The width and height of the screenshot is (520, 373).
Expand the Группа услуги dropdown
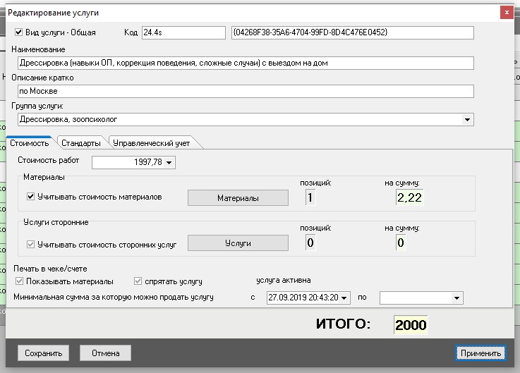pyautogui.click(x=467, y=120)
